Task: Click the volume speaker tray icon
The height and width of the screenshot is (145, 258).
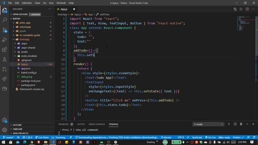Action: point(228,142)
